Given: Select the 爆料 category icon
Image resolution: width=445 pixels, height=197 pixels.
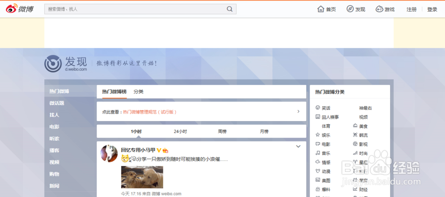Looking at the screenshot, I should 318,189.
